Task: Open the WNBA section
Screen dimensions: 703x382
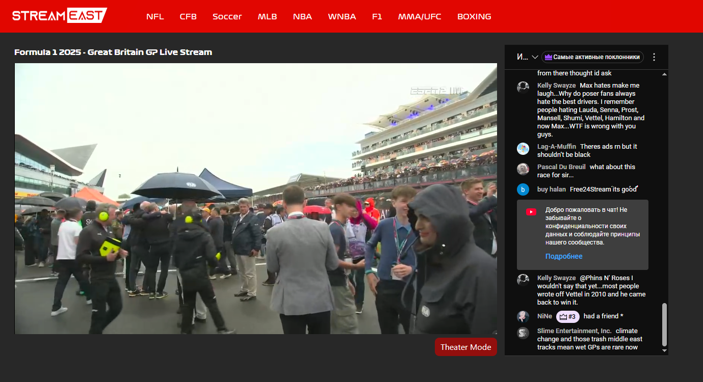Action: tap(342, 16)
